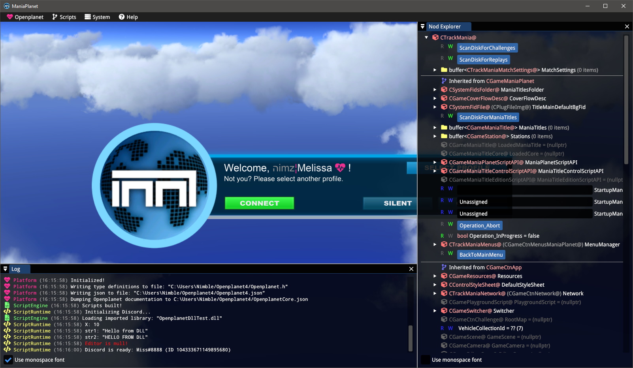
Task: Open the Openplanet menu
Action: (25, 17)
